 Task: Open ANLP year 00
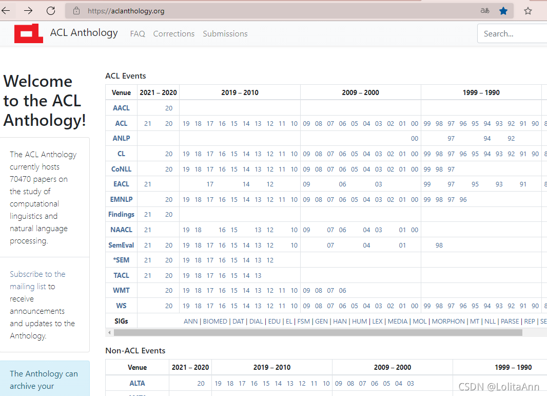point(415,139)
